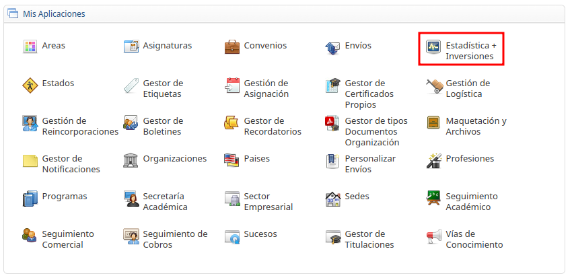Viewport: 572px width, 278px height.
Task: Open the Areas link
Action: 54,46
